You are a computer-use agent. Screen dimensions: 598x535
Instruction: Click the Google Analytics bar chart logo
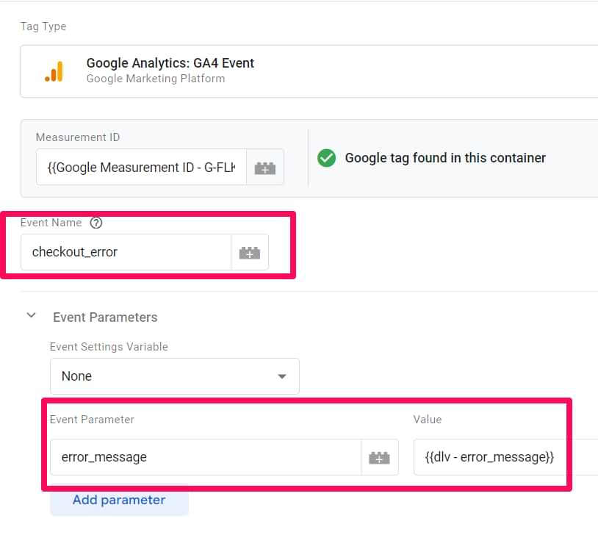coord(54,71)
